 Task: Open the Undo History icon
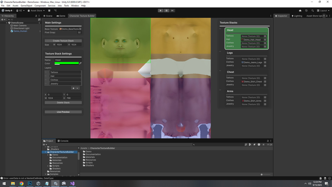click(x=306, y=11)
